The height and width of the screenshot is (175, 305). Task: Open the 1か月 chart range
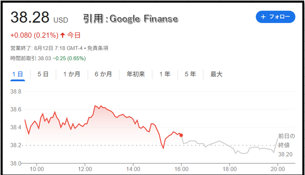pyautogui.click(x=71, y=74)
